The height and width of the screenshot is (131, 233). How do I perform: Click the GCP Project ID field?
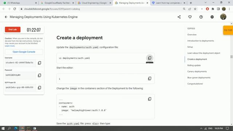coord(20,87)
